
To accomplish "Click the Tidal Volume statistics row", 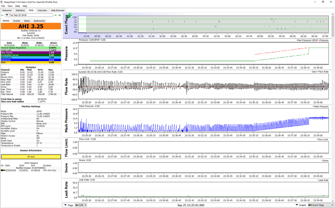I will [x=31, y=94].
